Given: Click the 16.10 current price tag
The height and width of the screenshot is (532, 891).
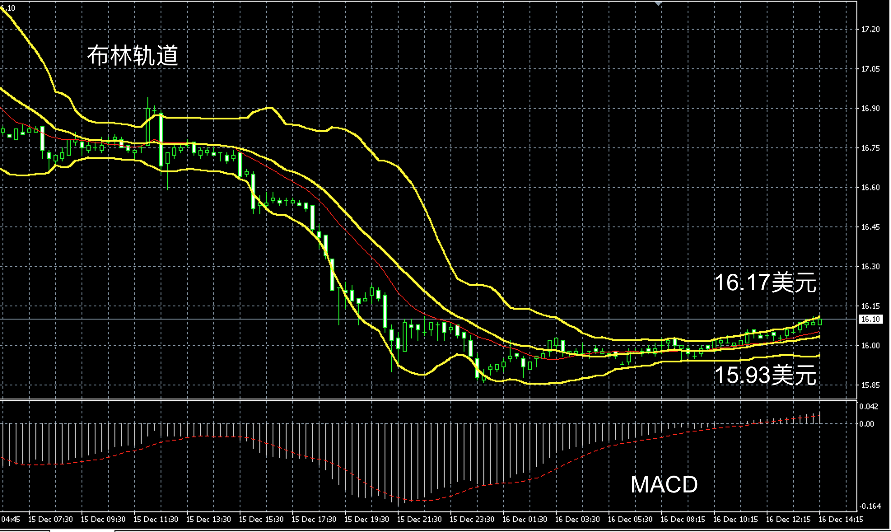Looking at the screenshot, I should tap(870, 319).
